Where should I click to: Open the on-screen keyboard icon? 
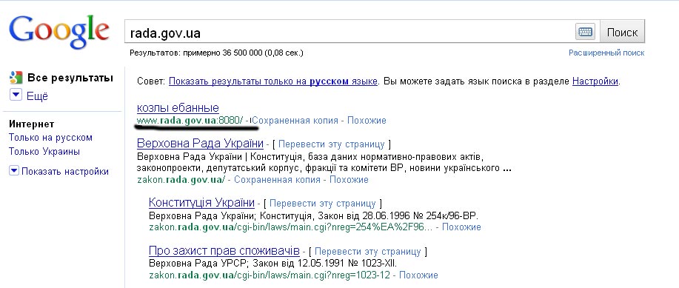coord(586,32)
